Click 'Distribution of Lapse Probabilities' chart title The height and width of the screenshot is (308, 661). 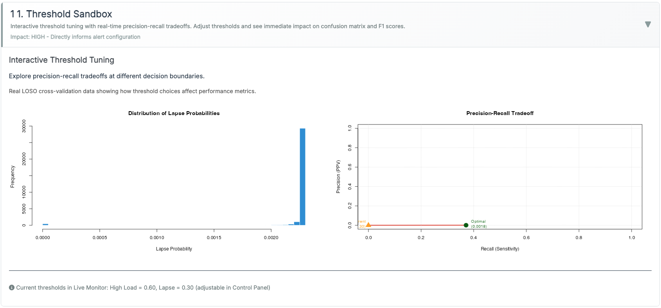pyautogui.click(x=174, y=113)
